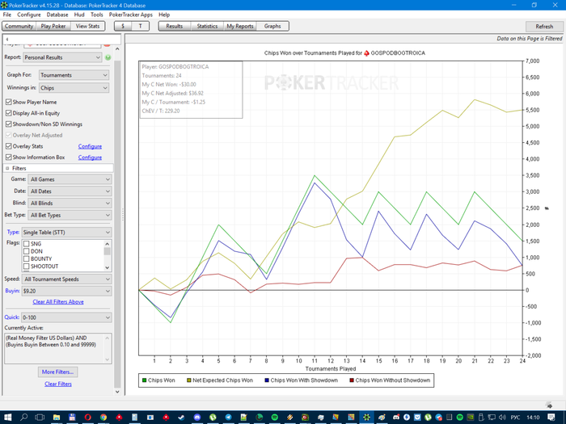Viewport: 566px width, 424px height.
Task: Open Telegram from the taskbar
Action: point(228,418)
